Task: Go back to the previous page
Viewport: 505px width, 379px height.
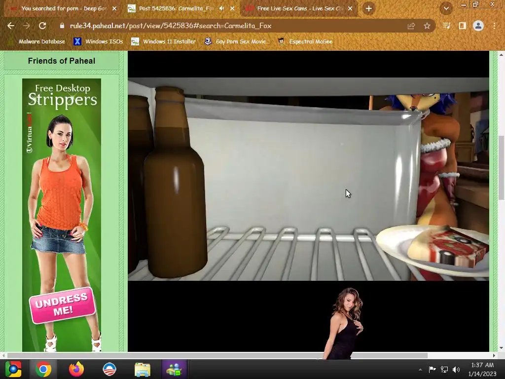Action: point(11,26)
